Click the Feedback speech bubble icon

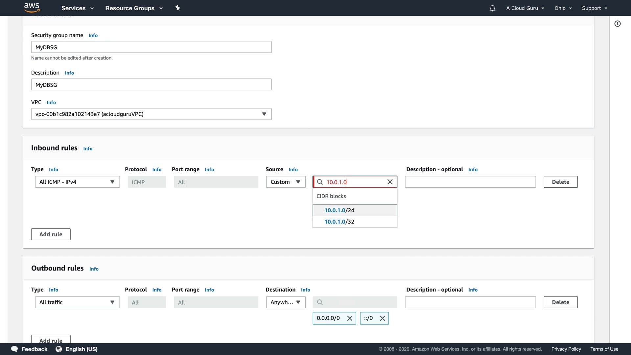14,349
